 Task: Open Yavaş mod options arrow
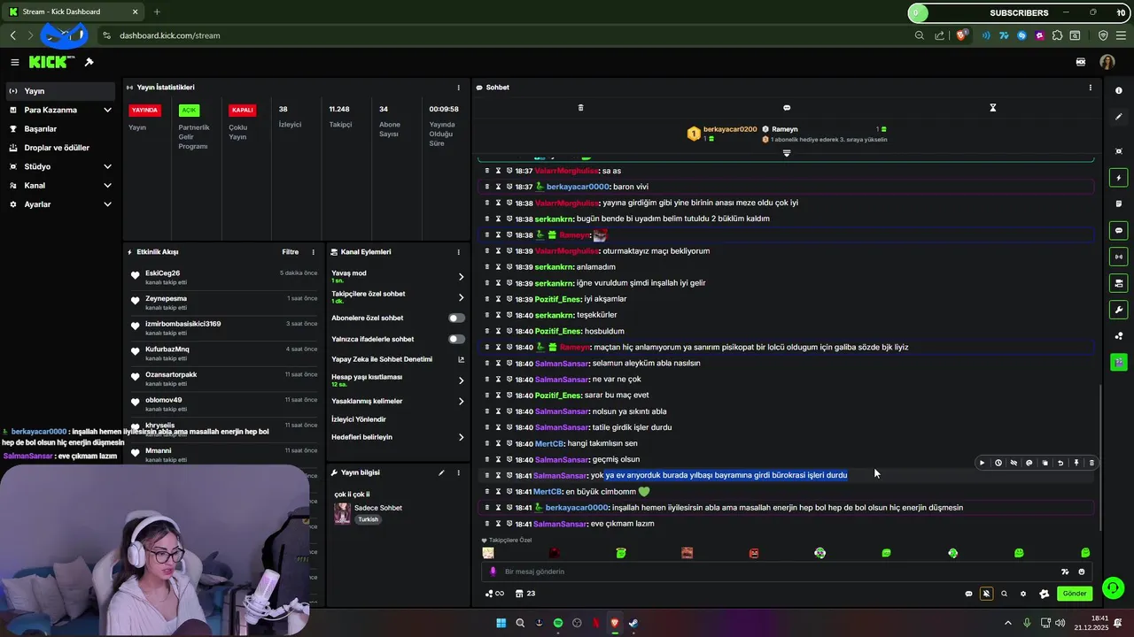pos(461,277)
